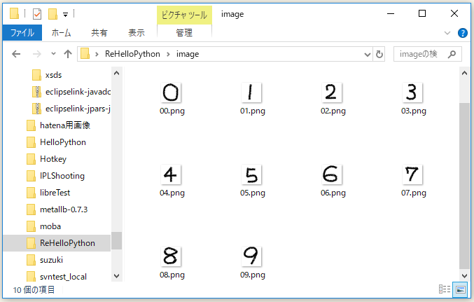Select the 05.png thumbnail showing 5
This screenshot has width=474, height=302.
pos(251,174)
